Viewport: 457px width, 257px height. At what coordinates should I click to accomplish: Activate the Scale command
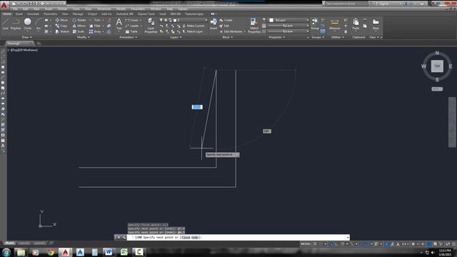tap(79, 31)
